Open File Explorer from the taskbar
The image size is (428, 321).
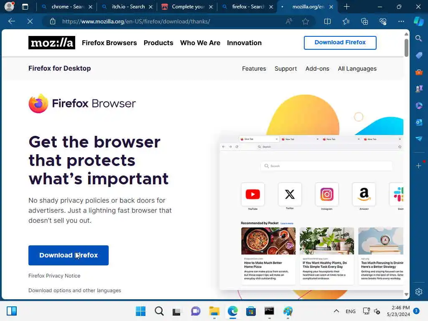(x=214, y=311)
